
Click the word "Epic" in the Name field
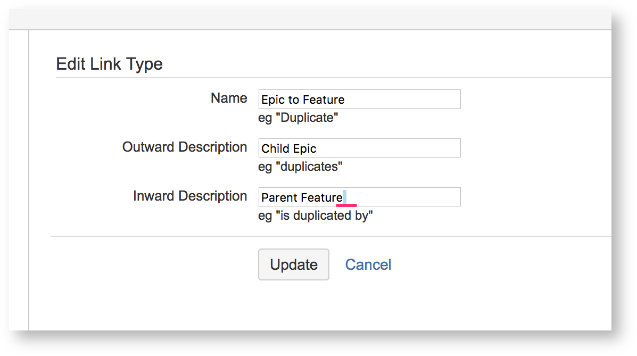tap(272, 100)
